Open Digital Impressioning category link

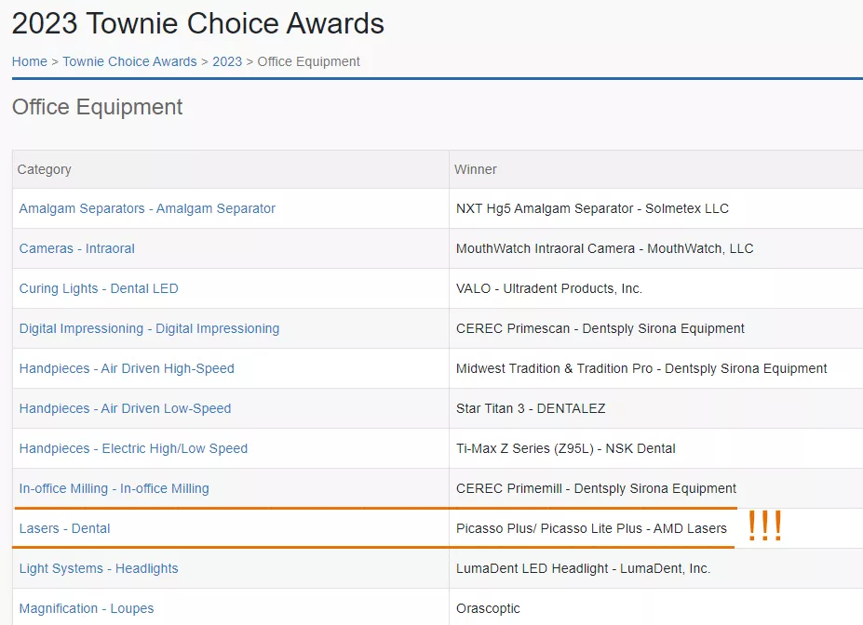tap(149, 328)
